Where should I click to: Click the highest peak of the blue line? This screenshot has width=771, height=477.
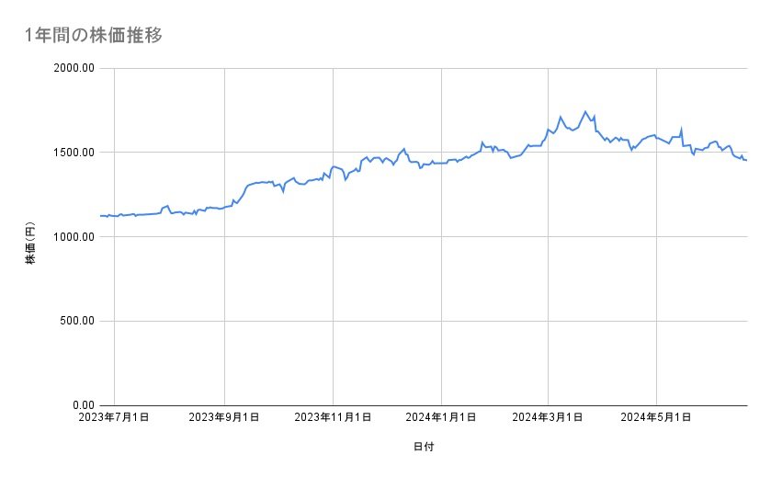pos(585,112)
